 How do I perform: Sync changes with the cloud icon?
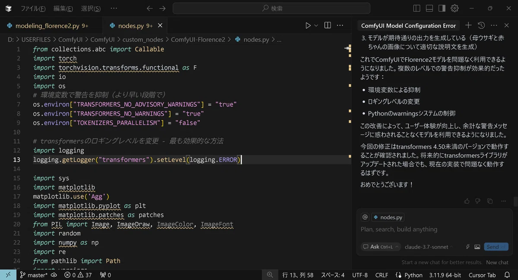pyautogui.click(x=54, y=275)
